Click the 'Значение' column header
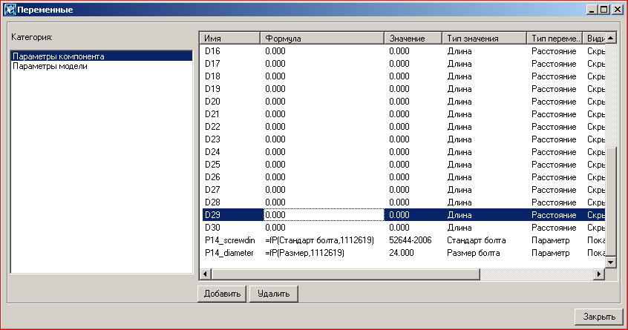 tap(412, 39)
